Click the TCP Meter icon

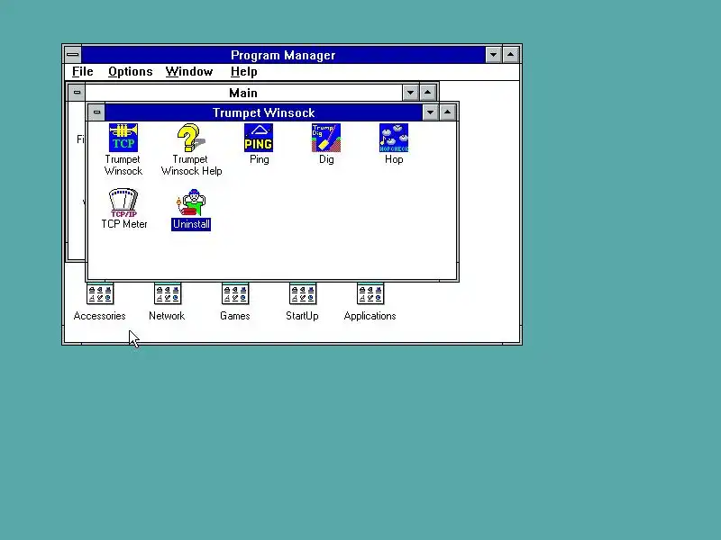[x=123, y=202]
